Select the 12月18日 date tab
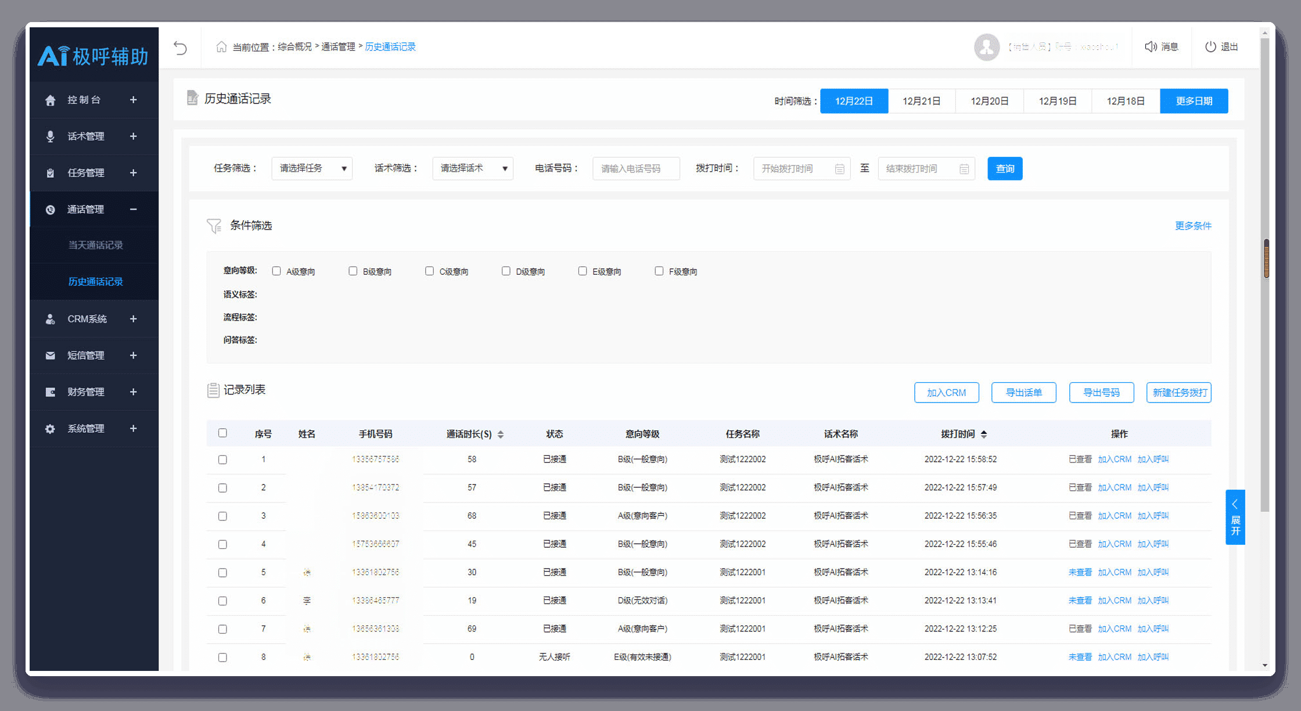This screenshot has width=1301, height=711. coord(1126,101)
